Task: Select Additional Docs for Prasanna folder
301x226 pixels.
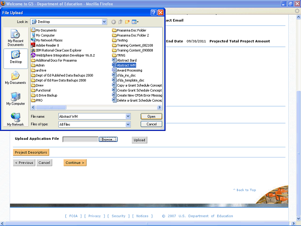Action: click(54, 60)
